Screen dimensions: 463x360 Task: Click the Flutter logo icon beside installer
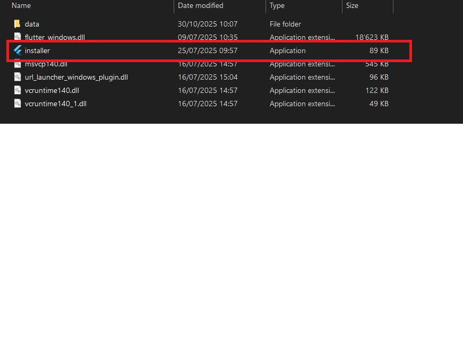pyautogui.click(x=18, y=50)
